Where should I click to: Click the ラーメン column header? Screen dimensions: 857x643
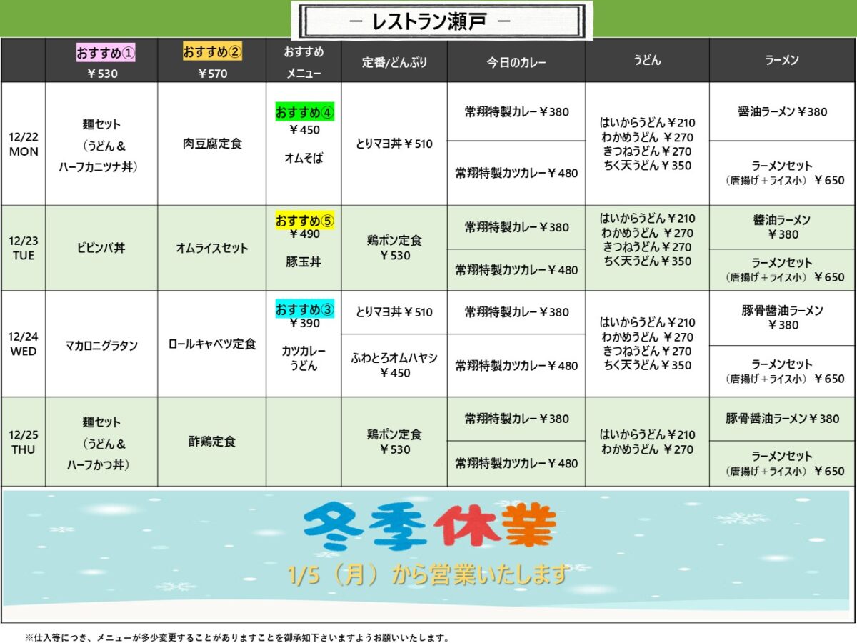782,61
